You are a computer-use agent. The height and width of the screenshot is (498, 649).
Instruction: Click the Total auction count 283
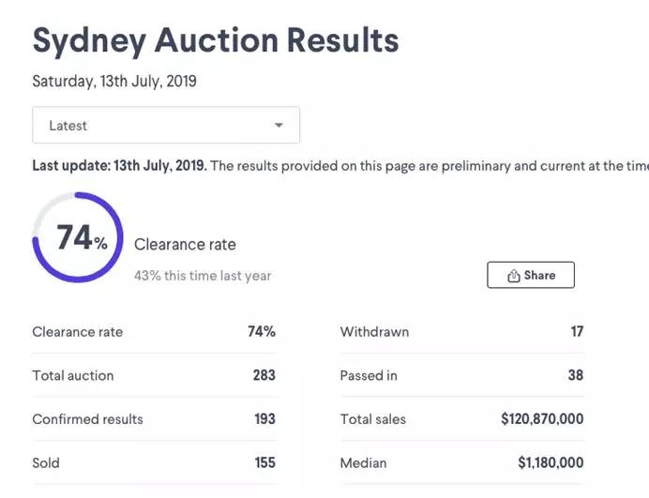tap(264, 375)
